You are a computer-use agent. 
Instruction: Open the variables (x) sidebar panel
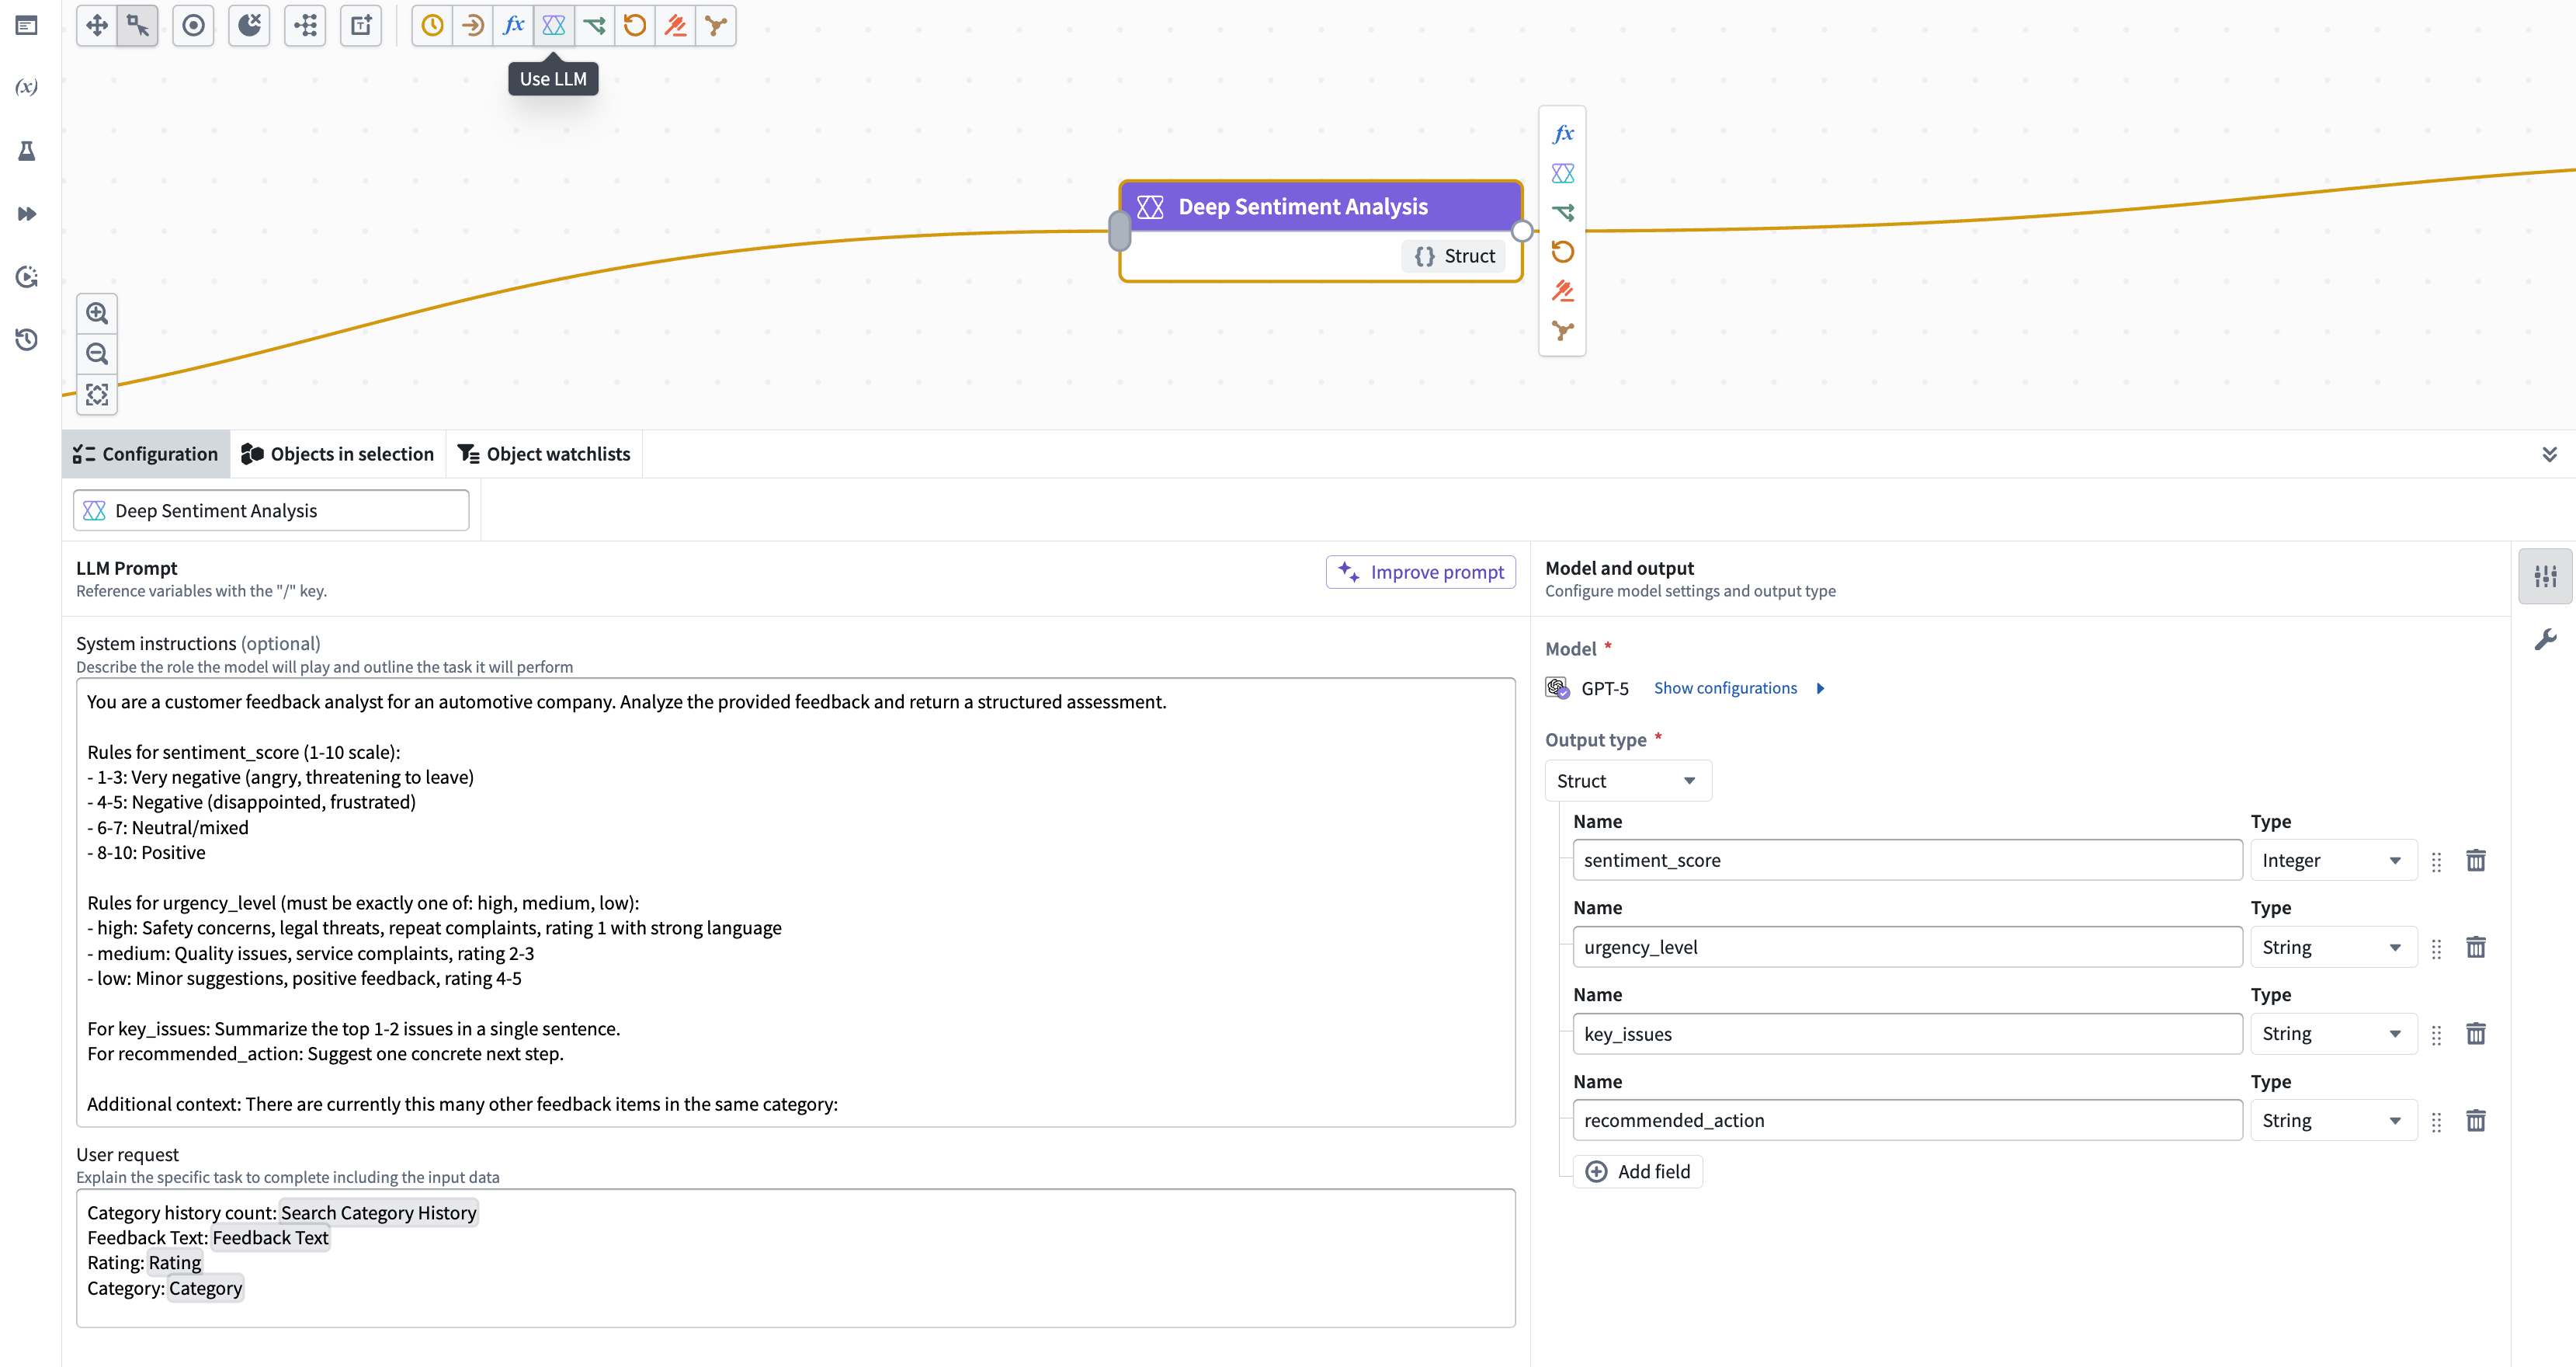point(27,86)
